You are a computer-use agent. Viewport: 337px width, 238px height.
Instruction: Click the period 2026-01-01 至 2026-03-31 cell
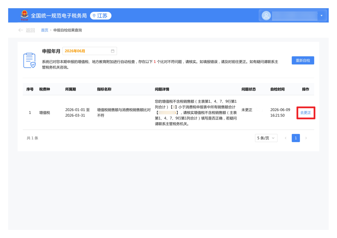(x=77, y=112)
